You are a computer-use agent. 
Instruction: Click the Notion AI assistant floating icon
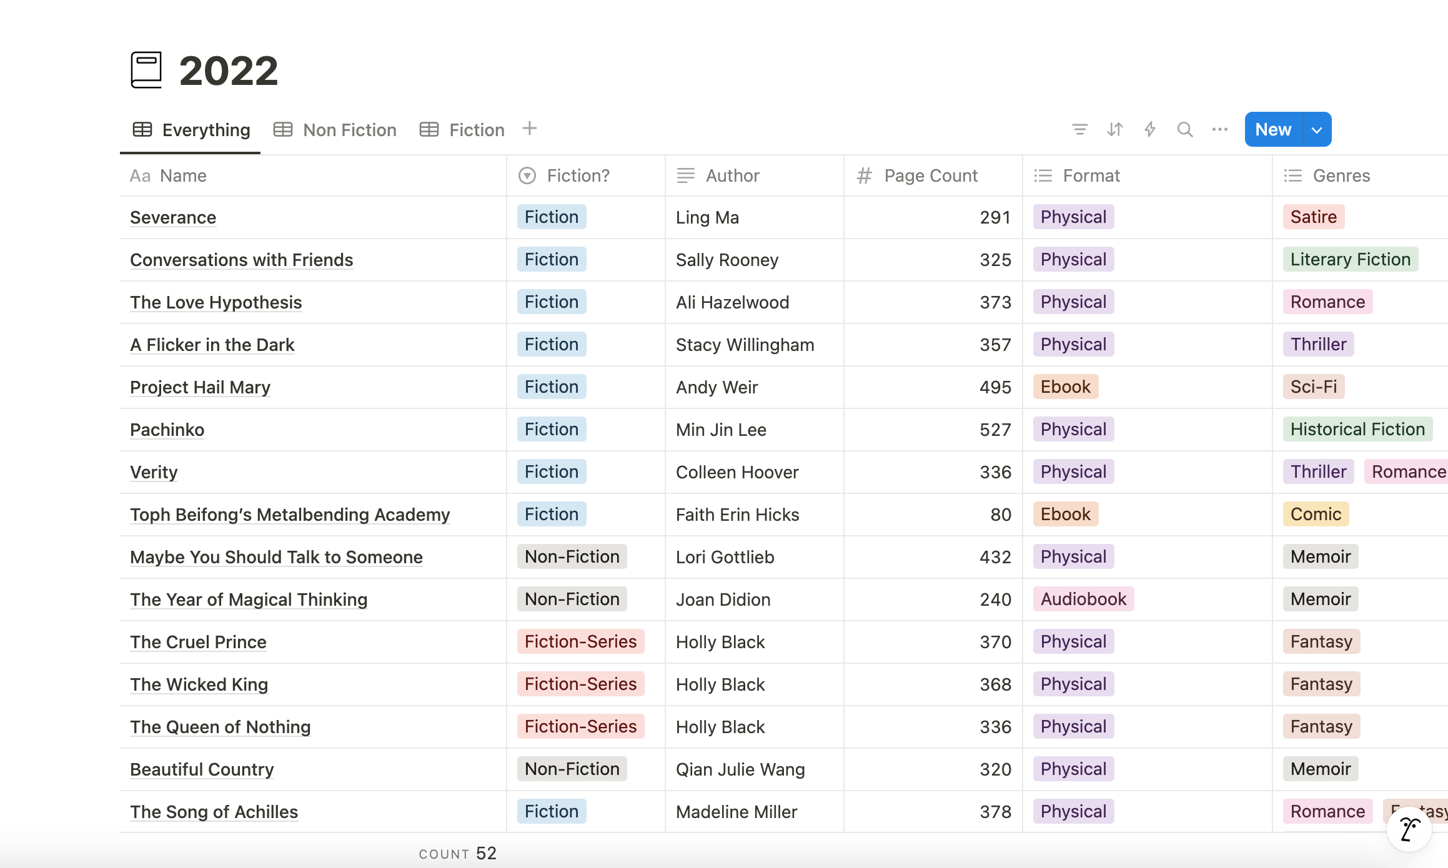tap(1409, 829)
